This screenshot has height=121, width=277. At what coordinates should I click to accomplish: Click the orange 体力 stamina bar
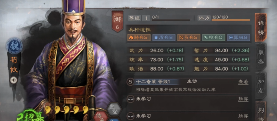(x=231, y=20)
